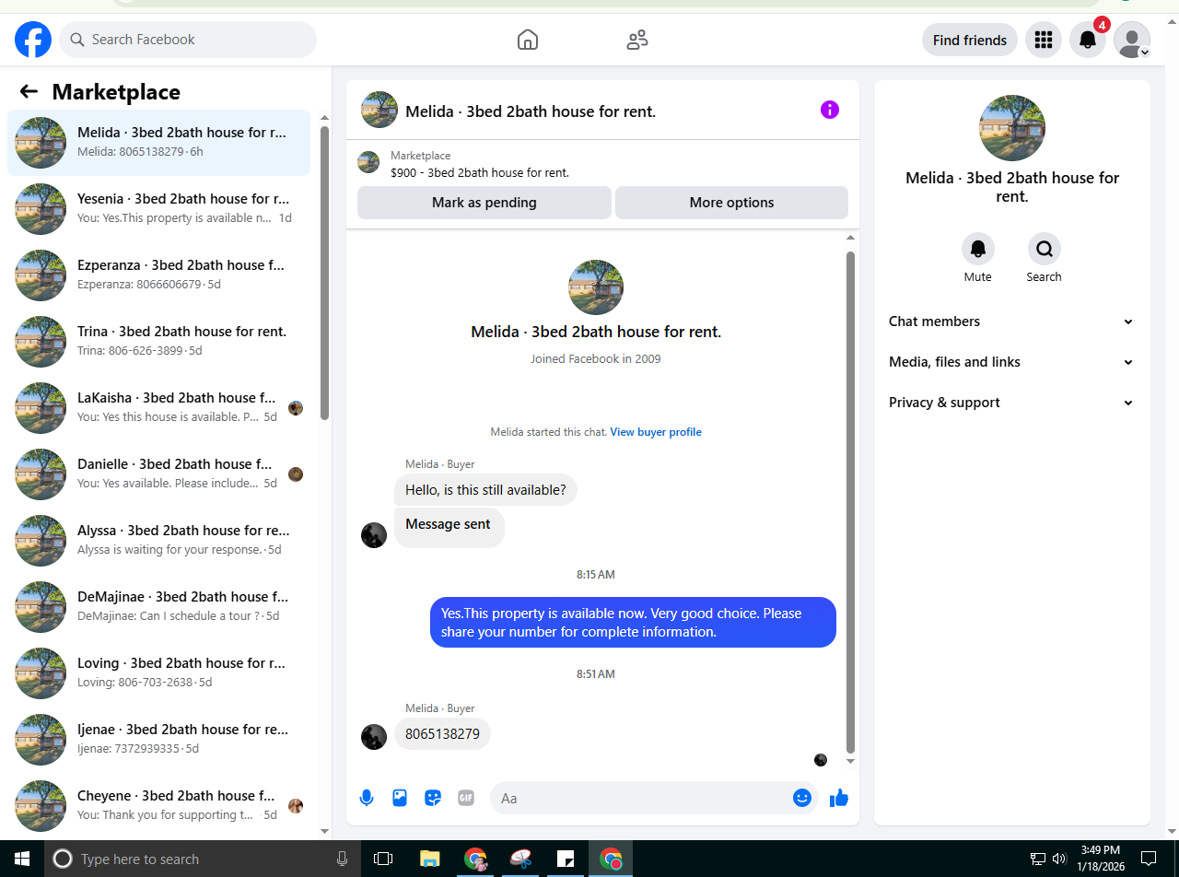Screen dimensions: 1179x877
Task: Open File Explorer from the taskbar
Action: tap(429, 859)
